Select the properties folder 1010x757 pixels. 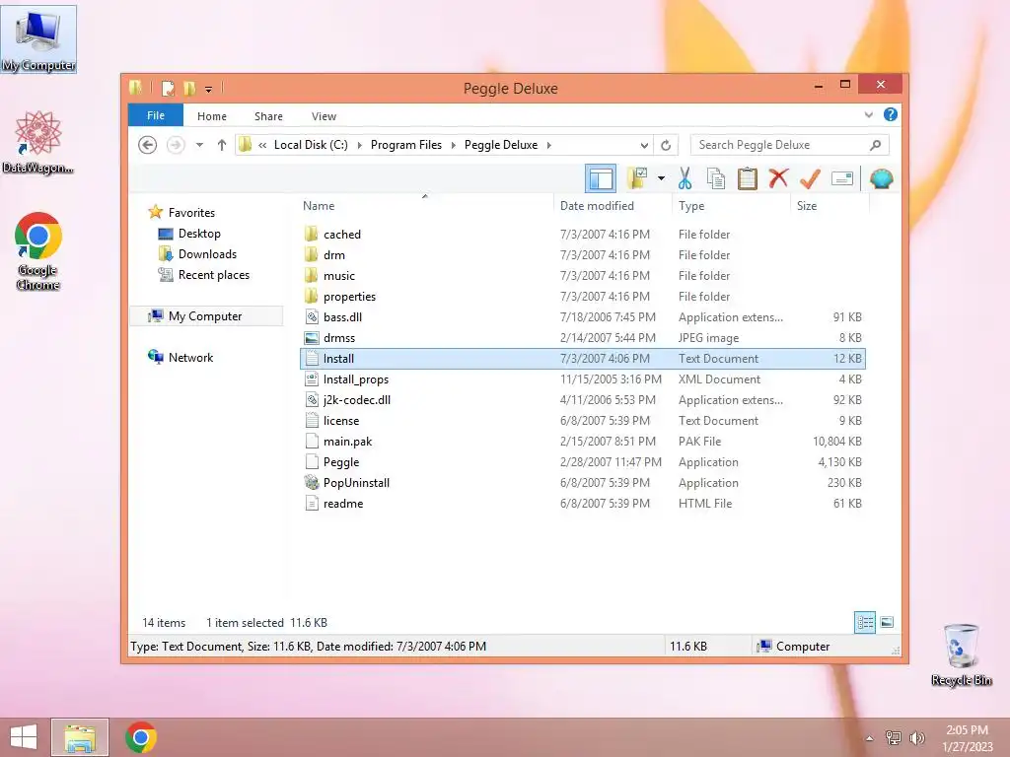pyautogui.click(x=582, y=296)
